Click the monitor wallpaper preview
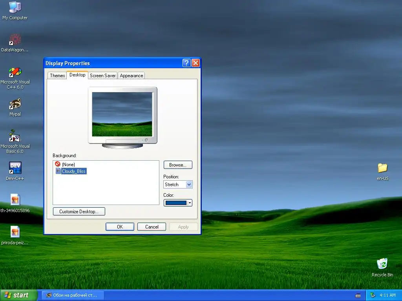This screenshot has height=301, width=402. (122, 114)
